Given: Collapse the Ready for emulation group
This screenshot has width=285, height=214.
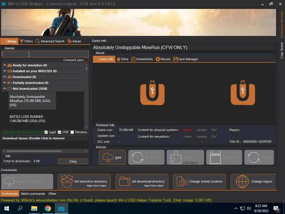Looking at the screenshot, I should 4,65.
